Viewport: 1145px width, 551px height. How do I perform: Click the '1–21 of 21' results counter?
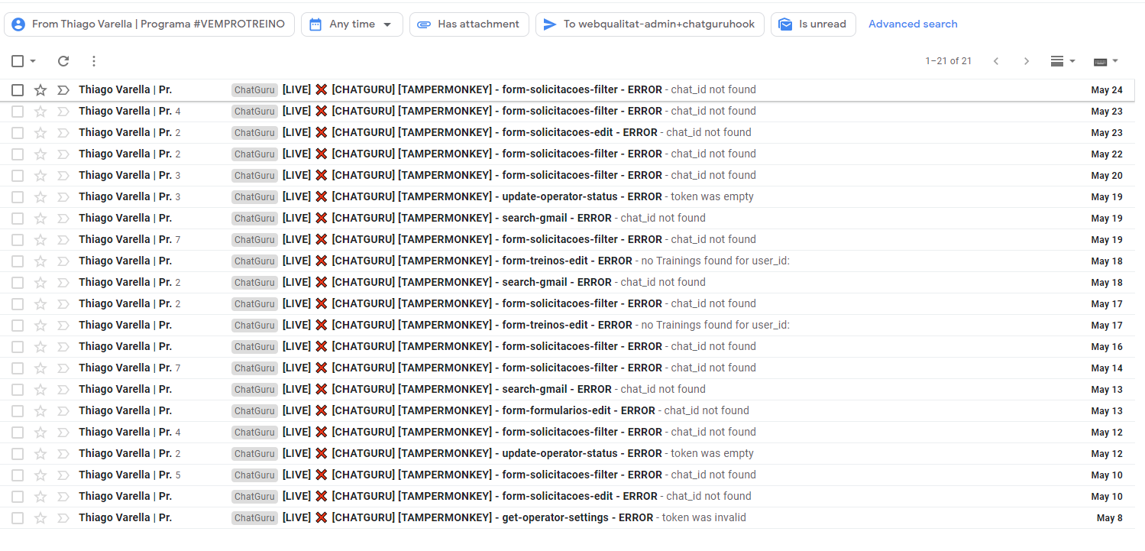(948, 61)
